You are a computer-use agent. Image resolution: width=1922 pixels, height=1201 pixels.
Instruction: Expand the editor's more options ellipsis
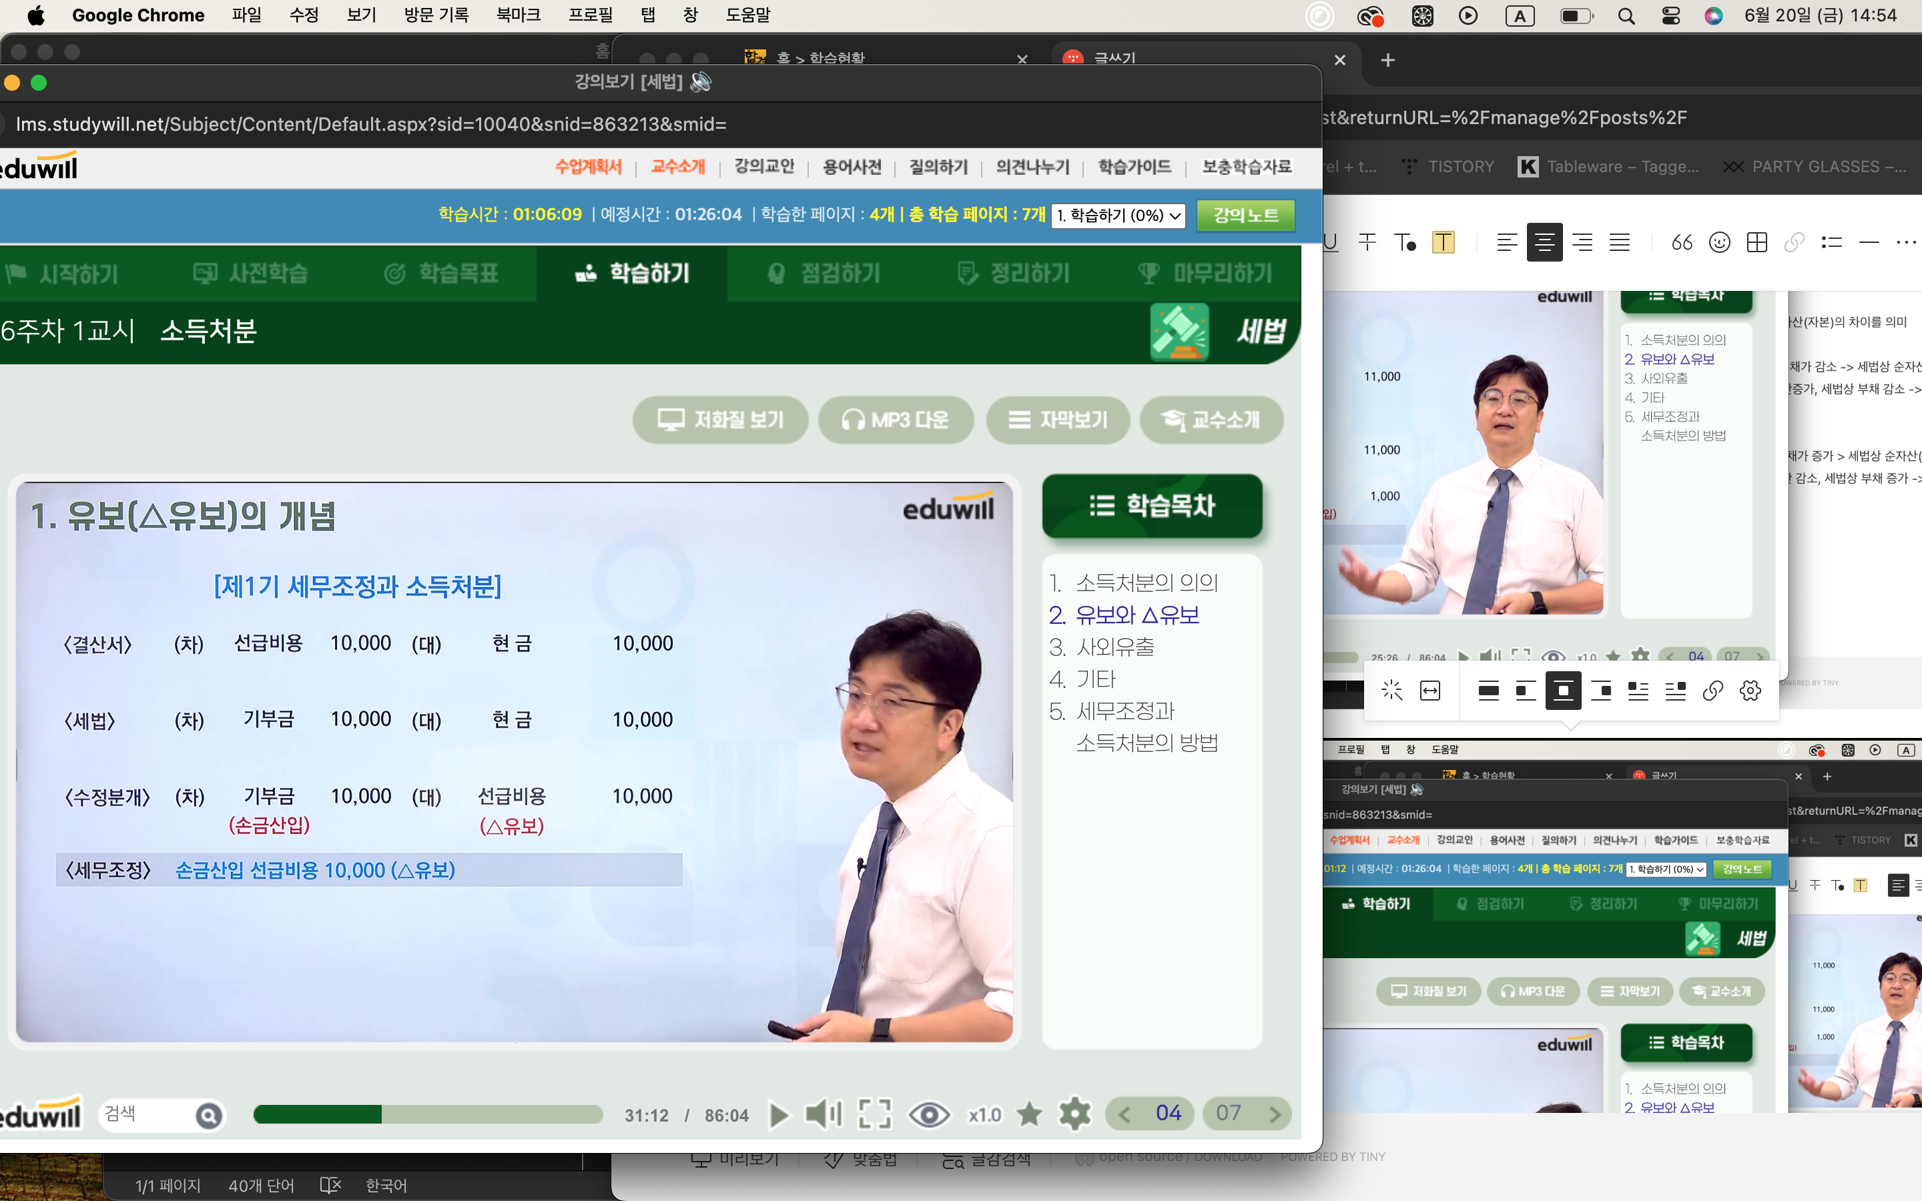(x=1906, y=242)
